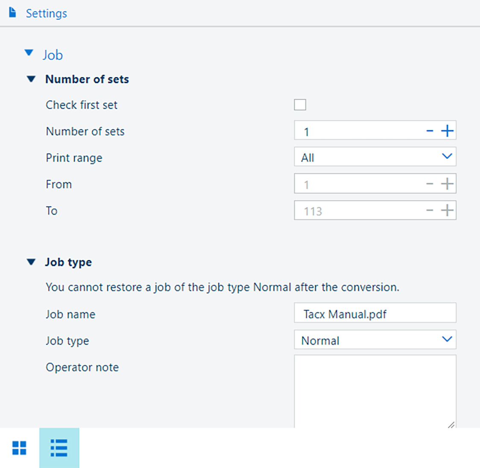Increase the Number of sets value
This screenshot has height=468, width=480.
click(447, 131)
